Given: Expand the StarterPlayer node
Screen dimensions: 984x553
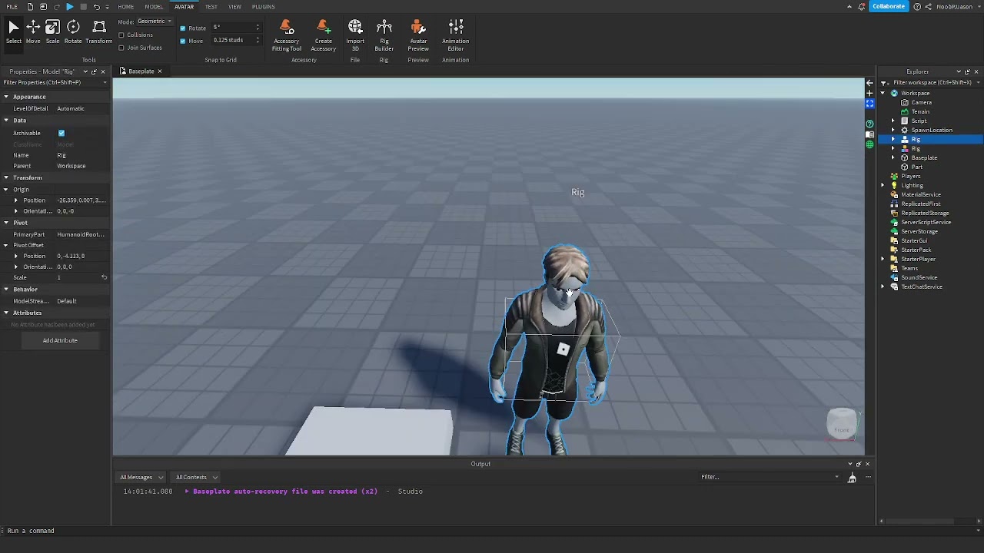Looking at the screenshot, I should (883, 259).
